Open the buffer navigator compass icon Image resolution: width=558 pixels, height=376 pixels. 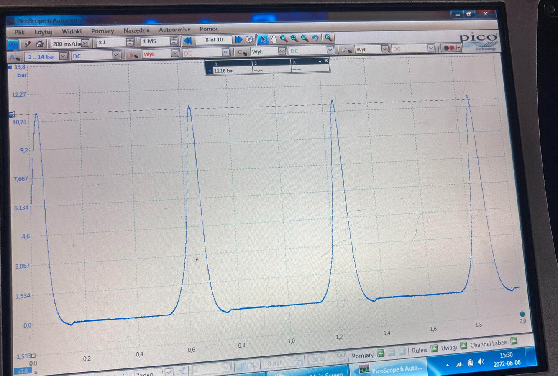[249, 39]
